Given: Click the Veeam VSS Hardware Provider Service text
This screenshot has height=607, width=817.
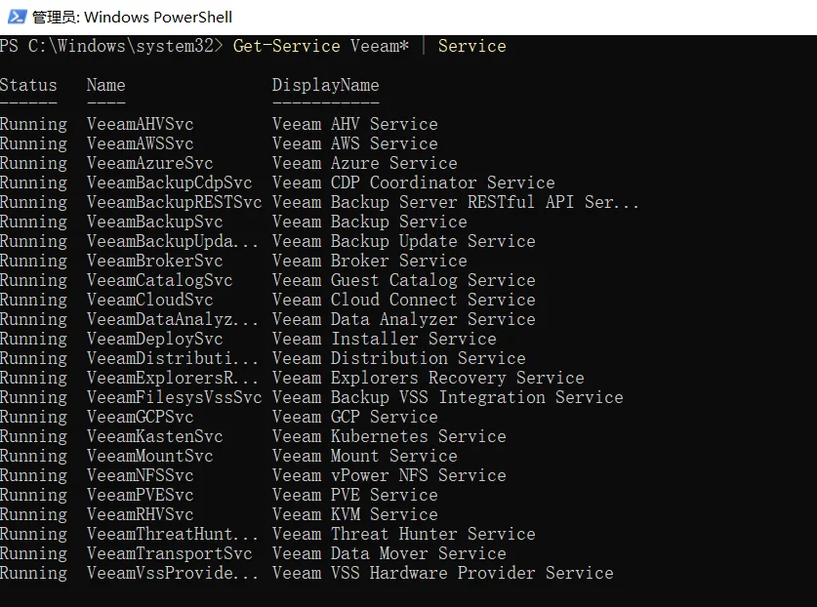Looking at the screenshot, I should (x=442, y=573).
